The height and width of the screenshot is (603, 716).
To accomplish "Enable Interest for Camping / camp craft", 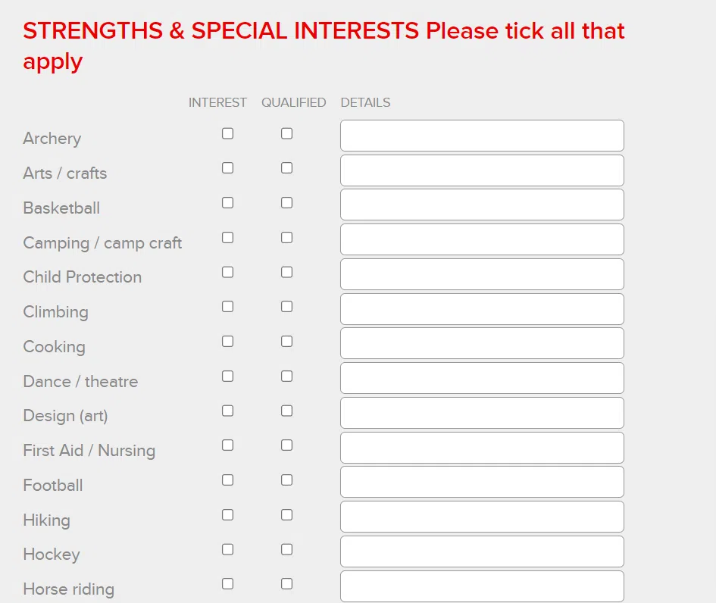I will [227, 237].
